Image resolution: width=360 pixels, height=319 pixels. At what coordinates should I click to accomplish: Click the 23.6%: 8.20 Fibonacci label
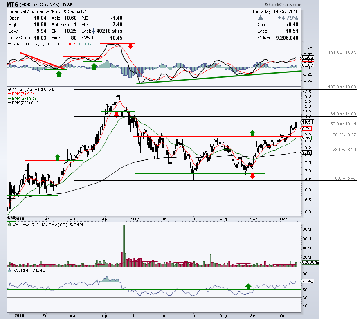click(x=344, y=149)
